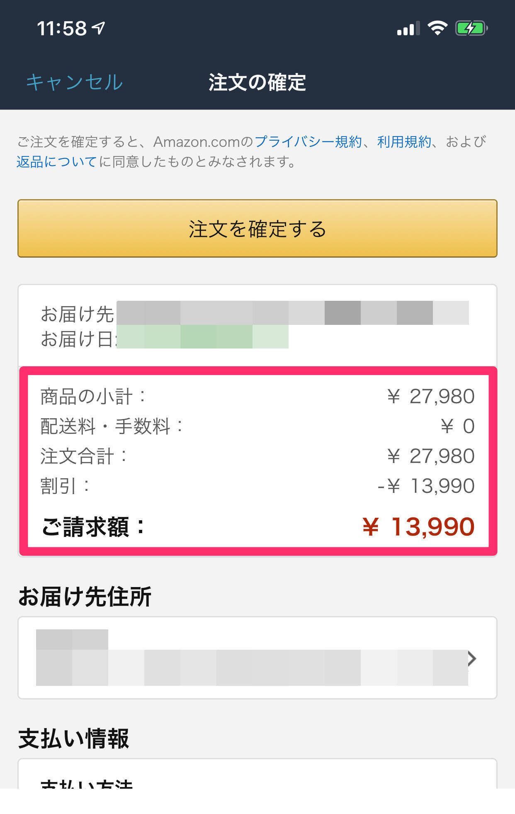Viewport: 515px width, 814px height.
Task: Tap the 商品の小計 subtotal line
Action: [257, 396]
